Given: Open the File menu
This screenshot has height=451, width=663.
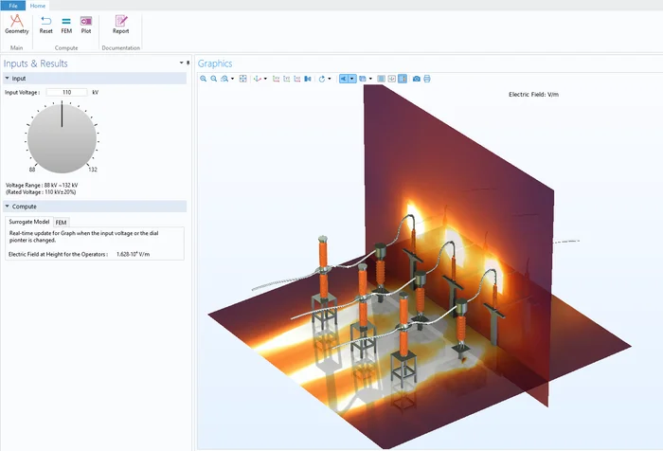Looking at the screenshot, I should pos(12,6).
